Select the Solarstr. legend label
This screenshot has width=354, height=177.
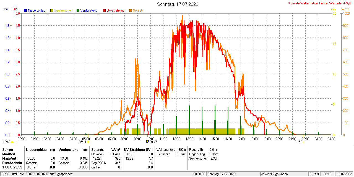point(138,10)
